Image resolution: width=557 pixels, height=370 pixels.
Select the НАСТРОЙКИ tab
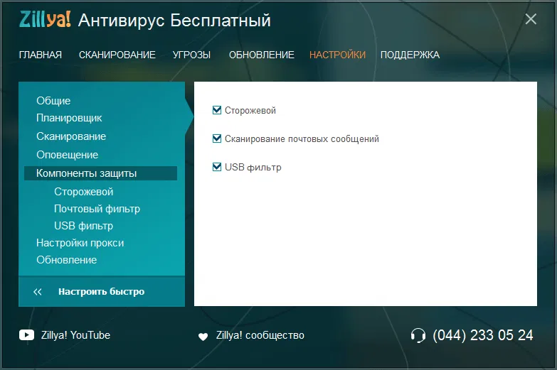coord(337,55)
